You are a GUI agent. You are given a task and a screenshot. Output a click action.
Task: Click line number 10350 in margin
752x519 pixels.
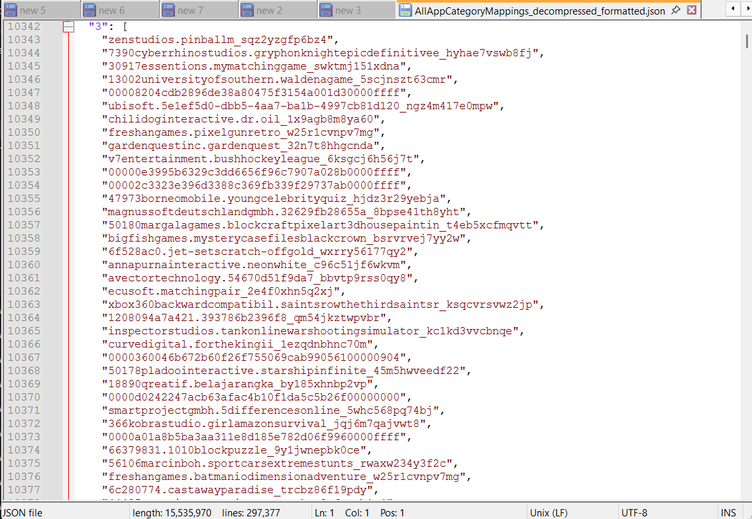[24, 132]
